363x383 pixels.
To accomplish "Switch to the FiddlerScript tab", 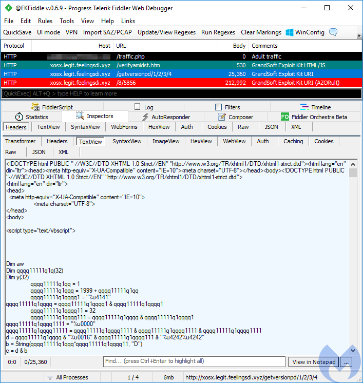I will coord(52,107).
